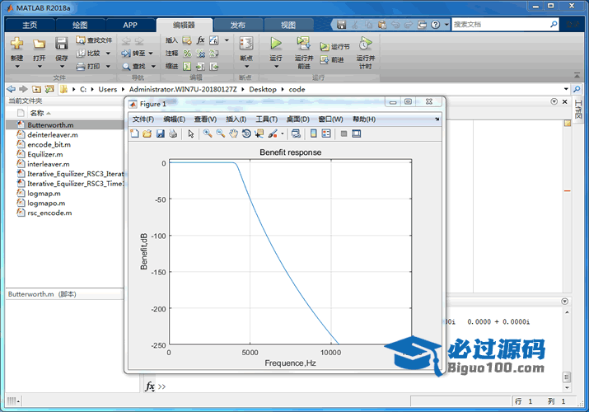Click the Run and Time icon
Viewport: 589px width, 412px height.
pyautogui.click(x=365, y=44)
